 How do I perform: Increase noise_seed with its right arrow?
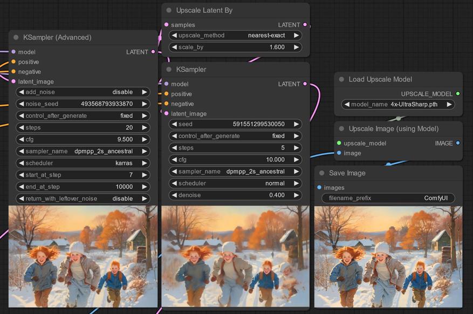[x=145, y=104]
